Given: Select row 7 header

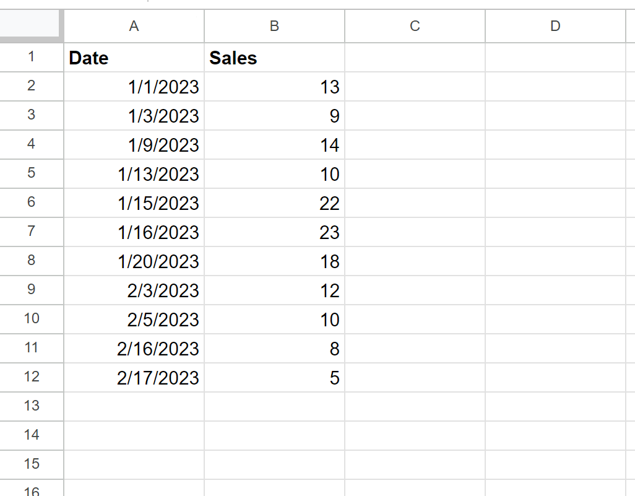Looking at the screenshot, I should click(x=32, y=232).
